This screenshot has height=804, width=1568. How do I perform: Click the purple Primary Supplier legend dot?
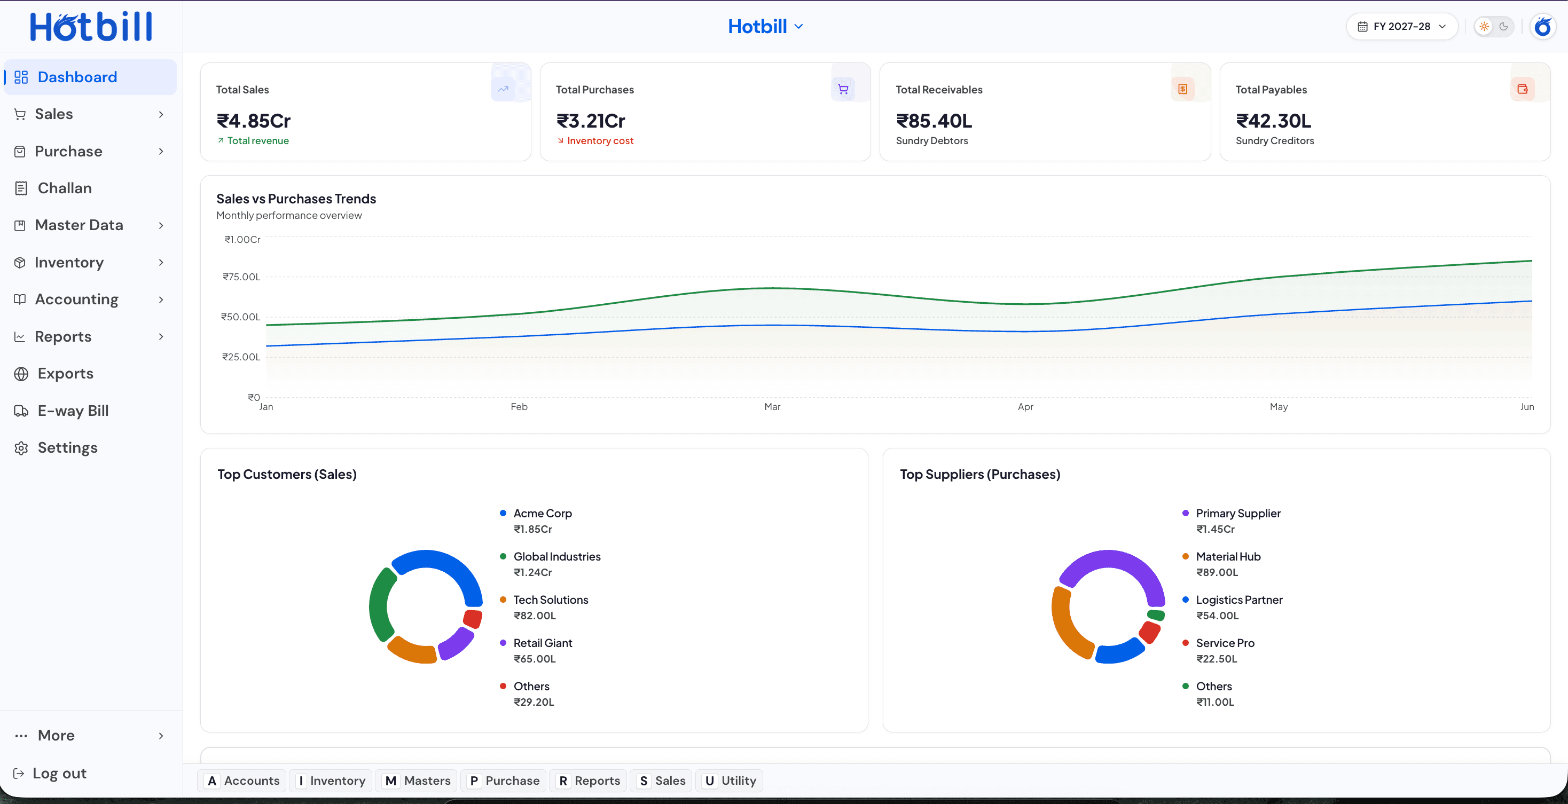point(1185,513)
